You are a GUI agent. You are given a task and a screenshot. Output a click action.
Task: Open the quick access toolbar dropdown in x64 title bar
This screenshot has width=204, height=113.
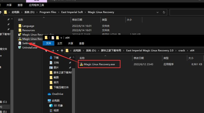(61, 38)
